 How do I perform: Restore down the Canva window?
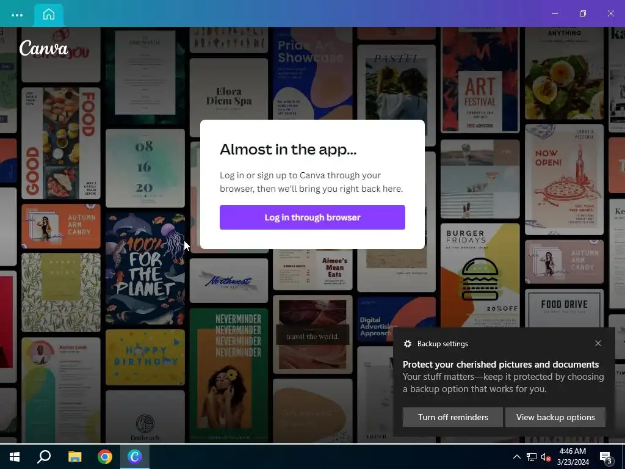click(x=583, y=13)
